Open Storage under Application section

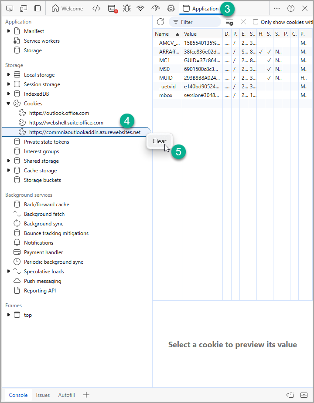(x=33, y=50)
